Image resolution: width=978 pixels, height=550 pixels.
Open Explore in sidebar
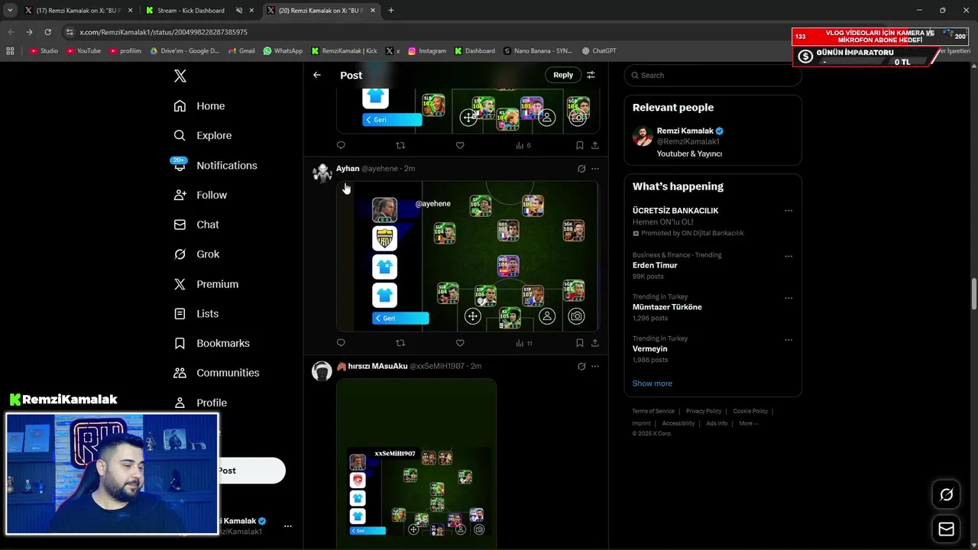coord(202,135)
